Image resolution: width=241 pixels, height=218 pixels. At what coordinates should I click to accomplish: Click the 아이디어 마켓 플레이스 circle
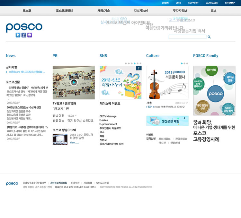(198, 84)
